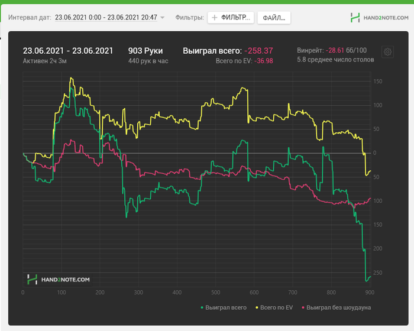Viewport: 414px width, 331px height.
Task: Click the ФАЙЛ... button
Action: [x=274, y=18]
